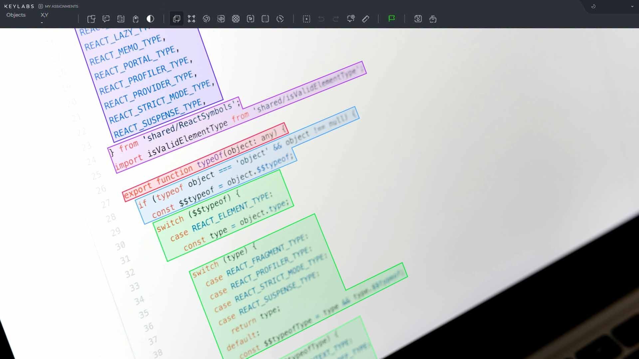Toggle the crosshatch mask pattern tool
This screenshot has width=639, height=359.
click(x=236, y=19)
